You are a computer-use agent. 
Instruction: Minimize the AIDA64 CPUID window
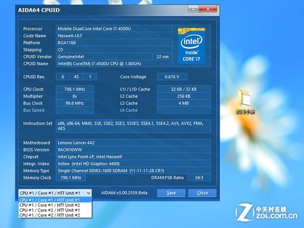pos(193,9)
